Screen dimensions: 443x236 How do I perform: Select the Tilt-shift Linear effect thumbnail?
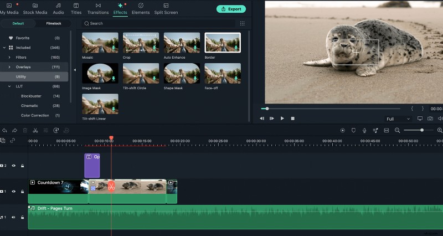click(x=100, y=104)
